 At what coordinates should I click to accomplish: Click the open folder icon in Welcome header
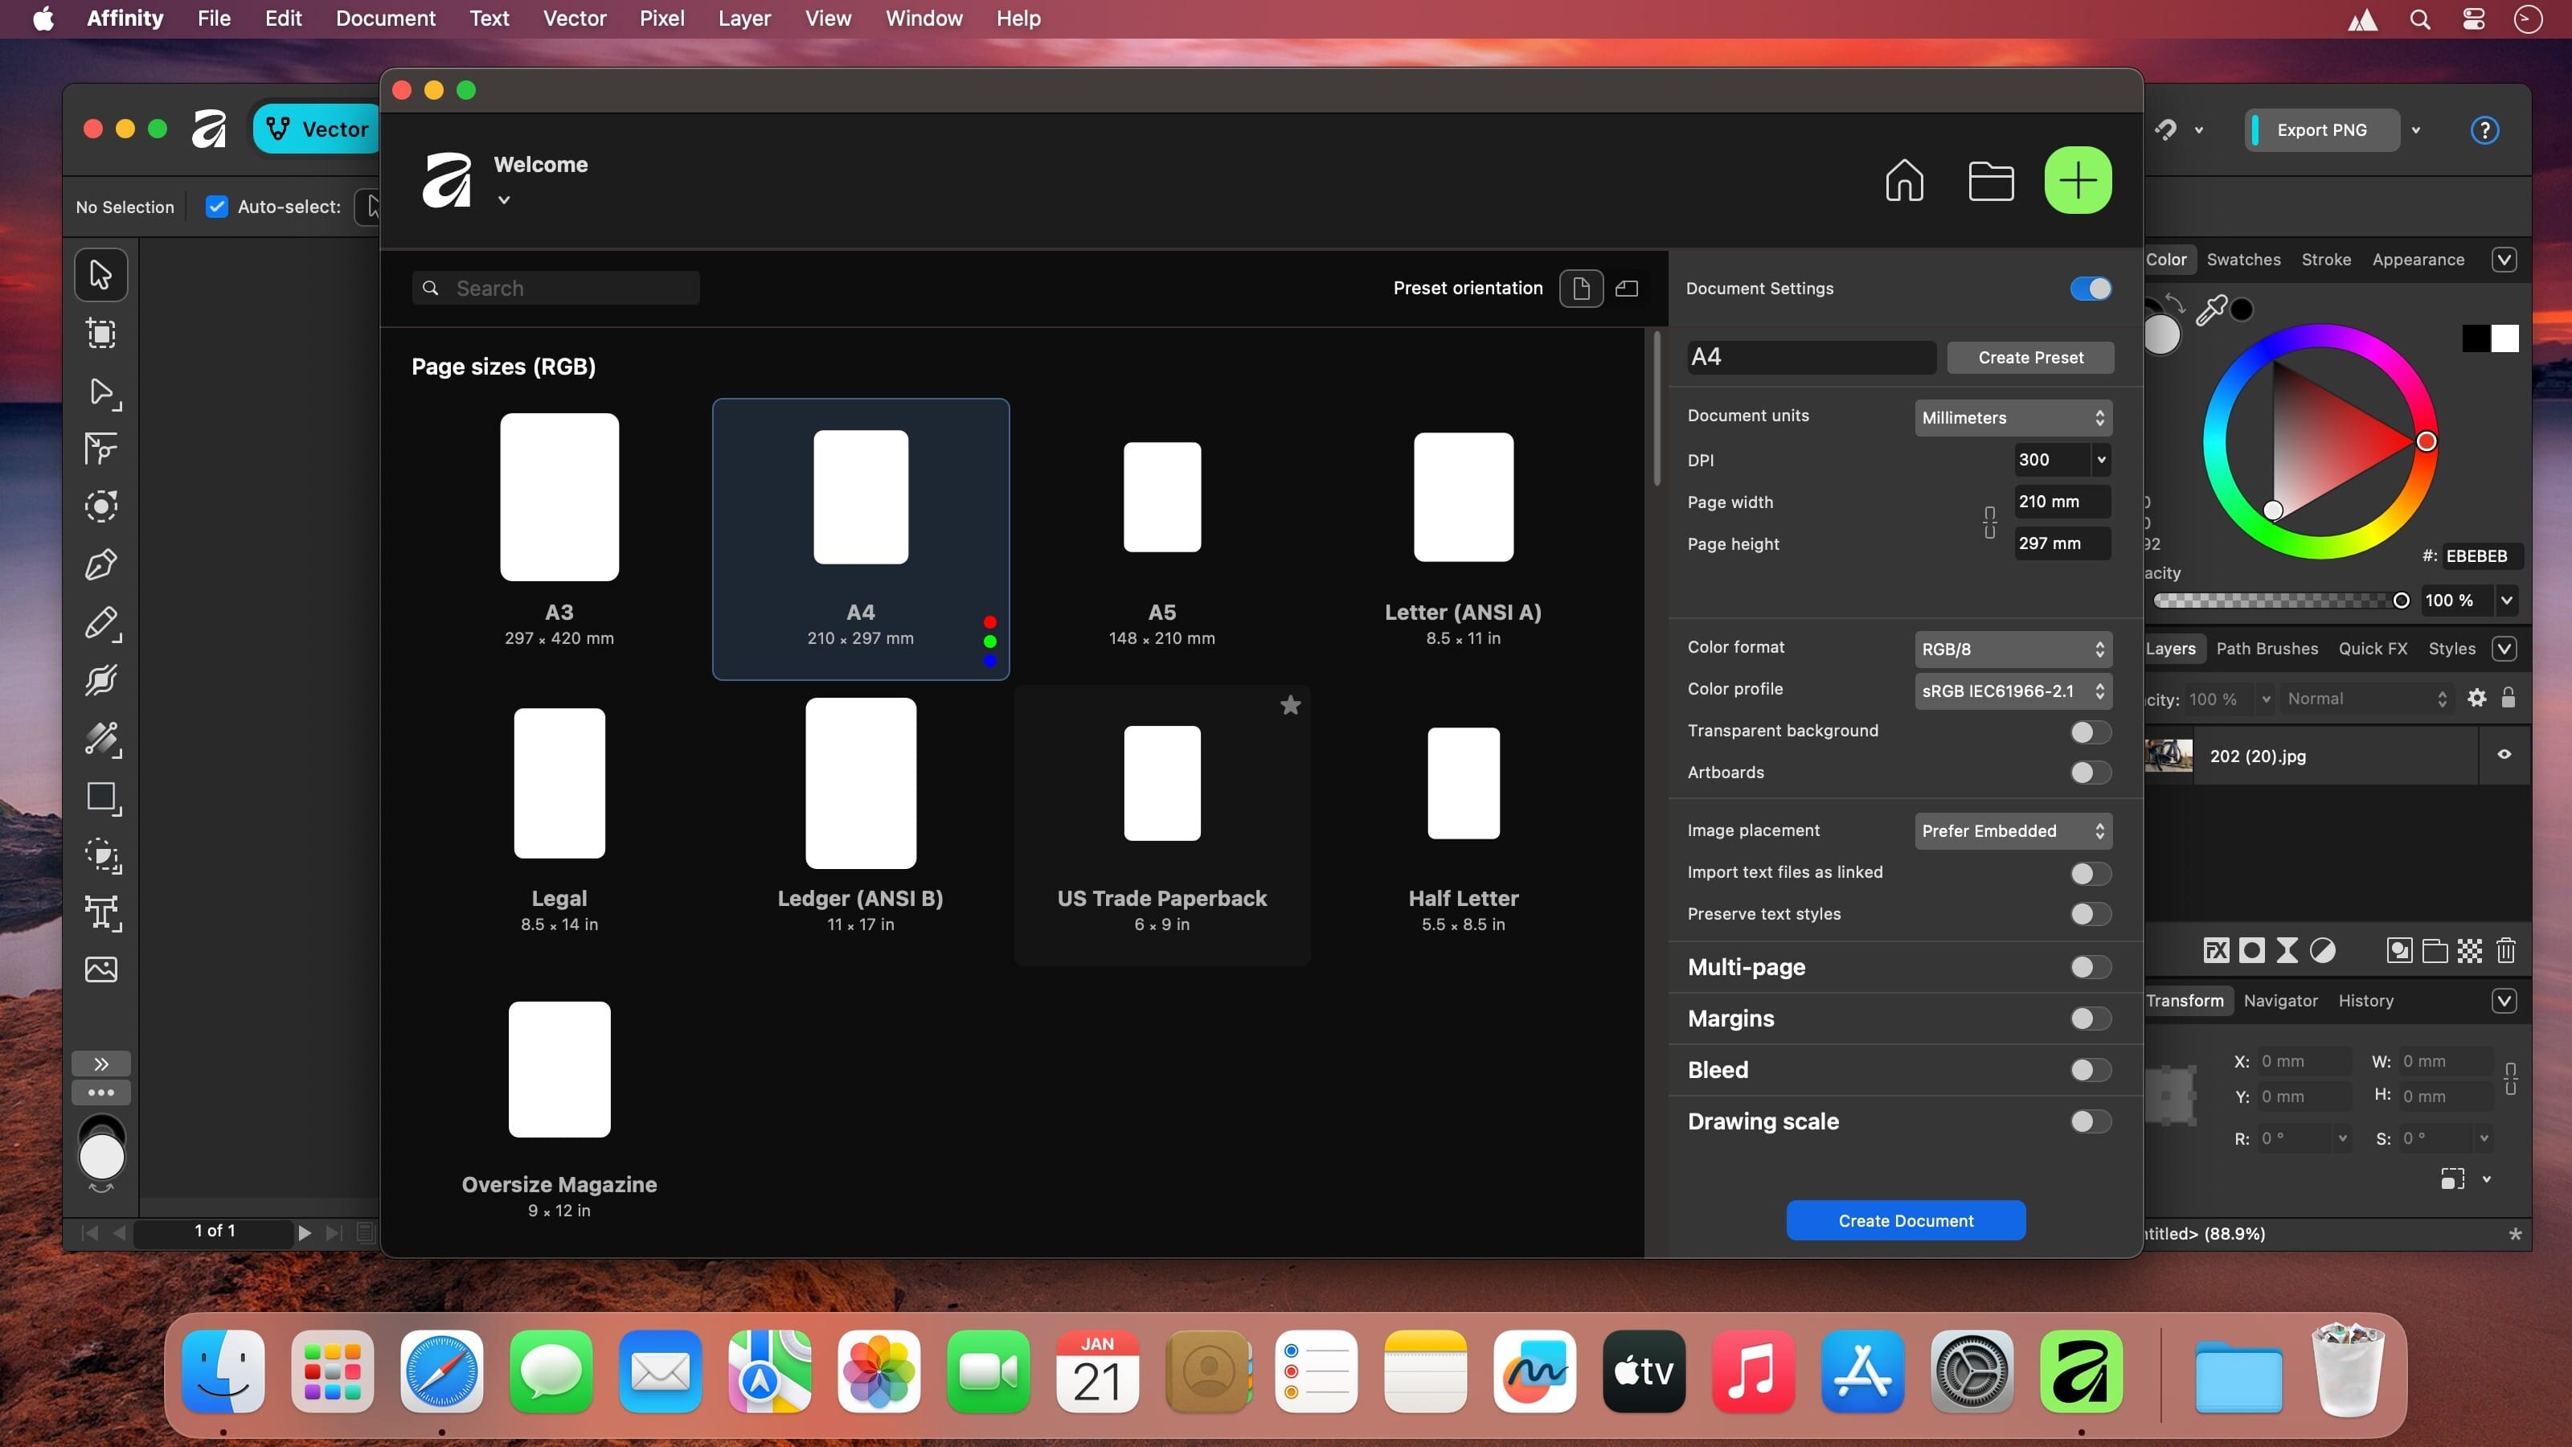(x=1990, y=181)
